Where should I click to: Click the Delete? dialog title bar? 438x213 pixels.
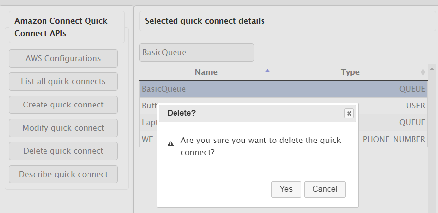[x=247, y=113]
